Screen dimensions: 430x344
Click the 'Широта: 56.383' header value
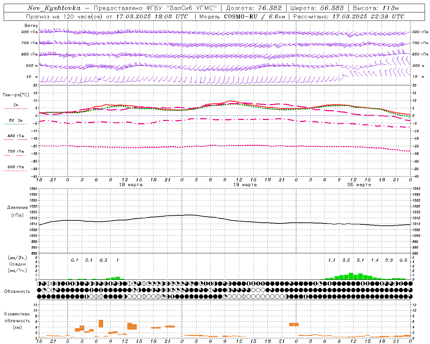pos(317,8)
